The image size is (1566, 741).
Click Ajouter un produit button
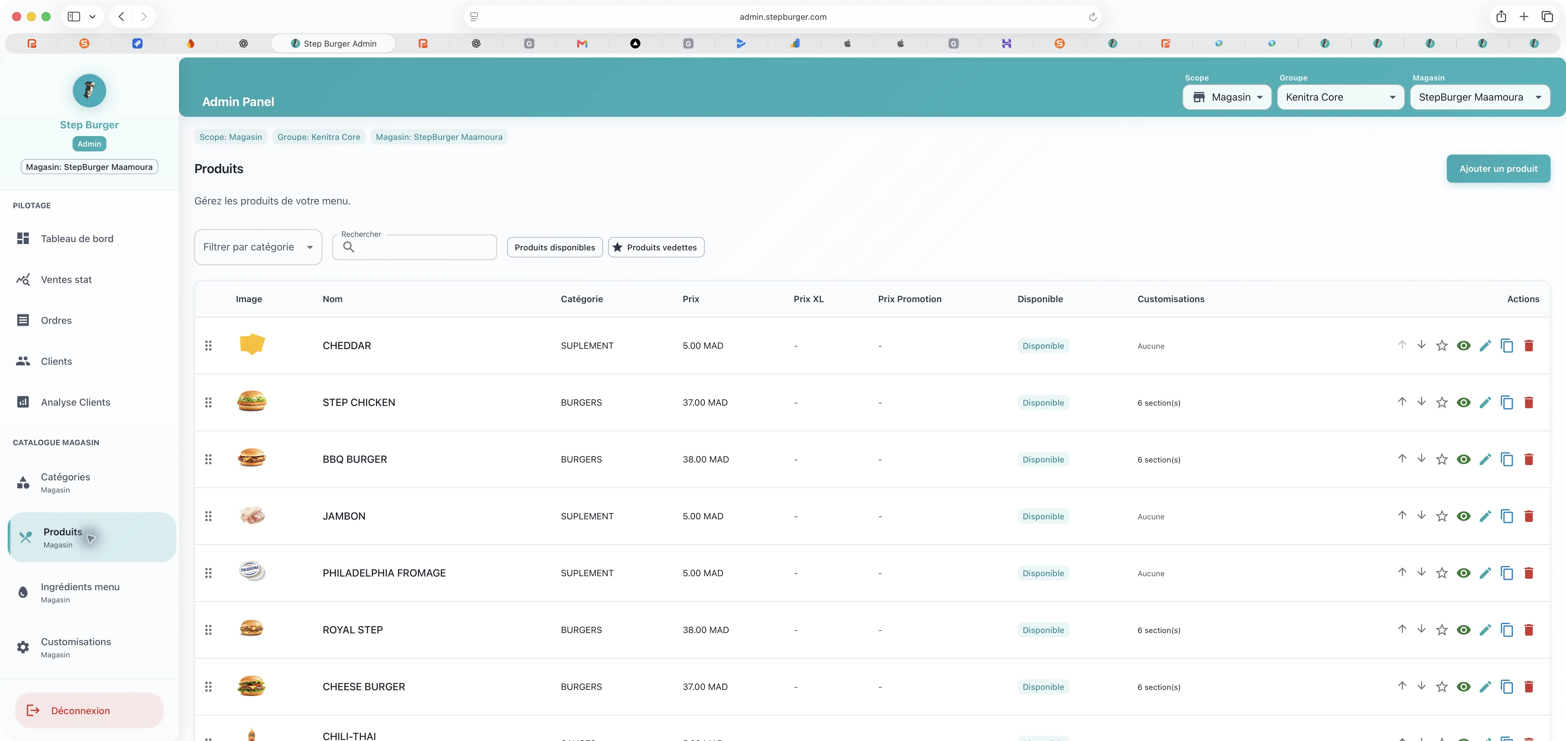click(1499, 169)
